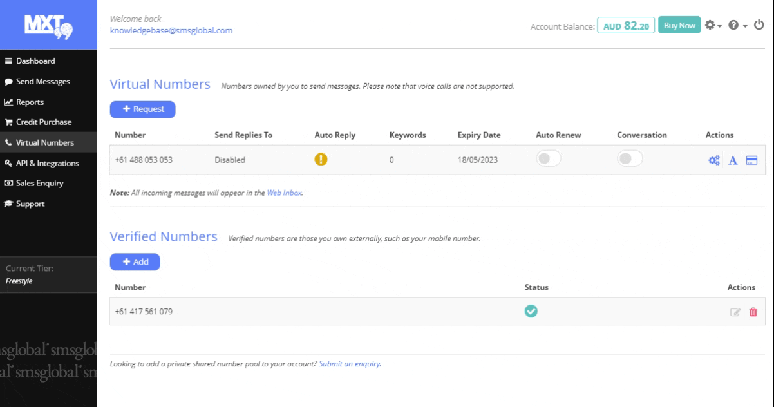
Task: Enable Auto Renew for the virtual number
Action: (549, 159)
